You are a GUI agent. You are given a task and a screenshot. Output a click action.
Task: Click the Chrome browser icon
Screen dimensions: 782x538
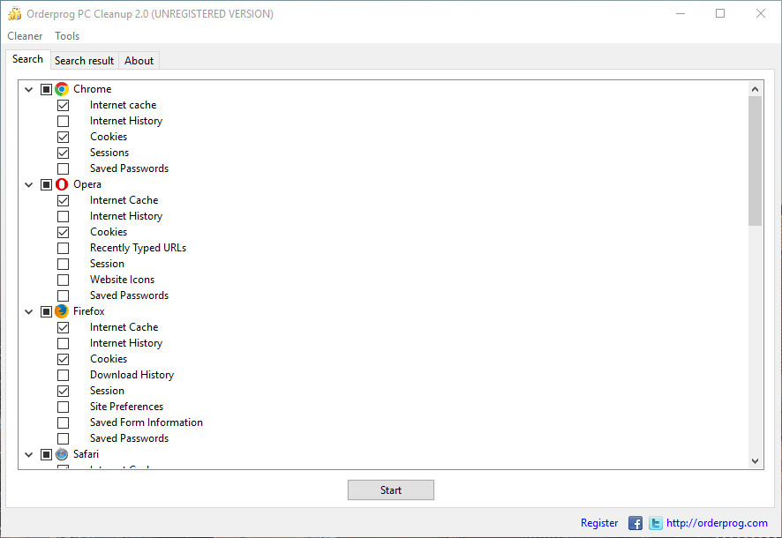click(x=62, y=89)
